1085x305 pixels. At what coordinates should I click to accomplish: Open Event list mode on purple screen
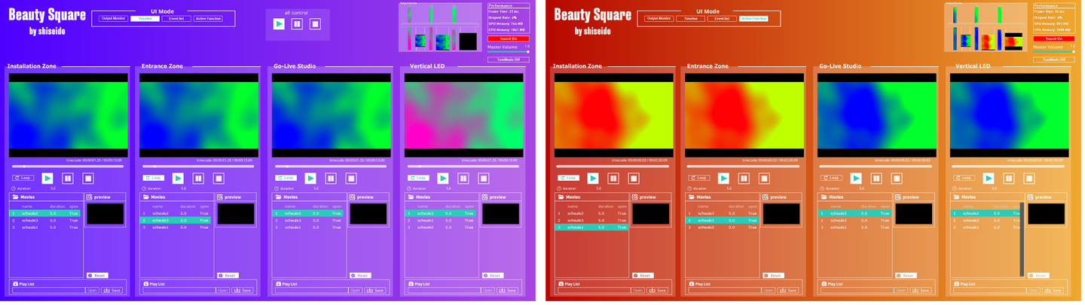(175, 18)
